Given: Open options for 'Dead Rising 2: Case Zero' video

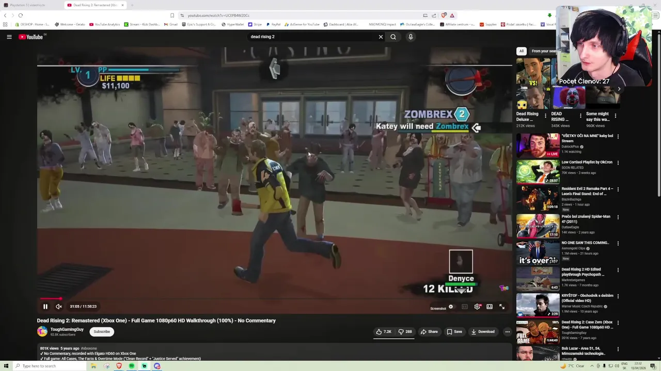Looking at the screenshot, I should pos(618,323).
